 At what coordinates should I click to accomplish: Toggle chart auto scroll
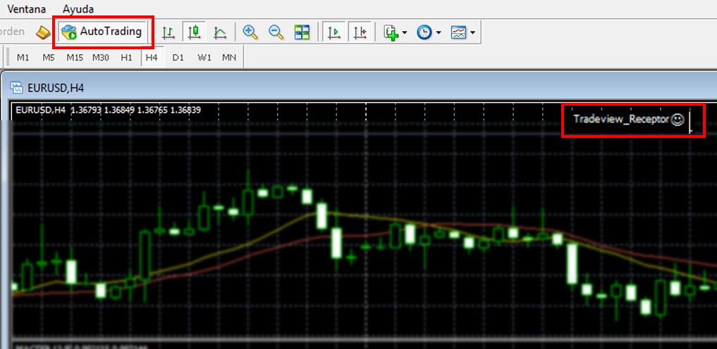(x=334, y=32)
